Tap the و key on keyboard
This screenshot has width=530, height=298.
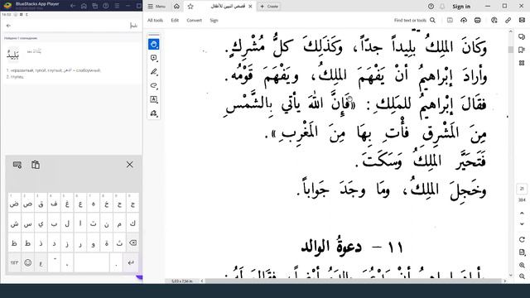coord(94,243)
